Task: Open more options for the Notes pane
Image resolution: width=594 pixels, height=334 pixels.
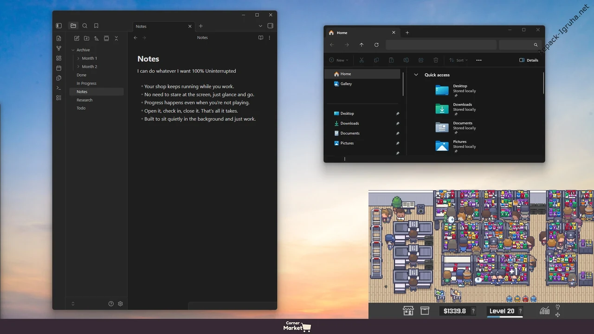Action: 269,38
